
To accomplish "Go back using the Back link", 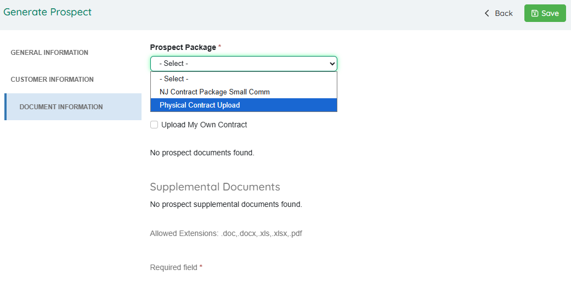I will [503, 13].
